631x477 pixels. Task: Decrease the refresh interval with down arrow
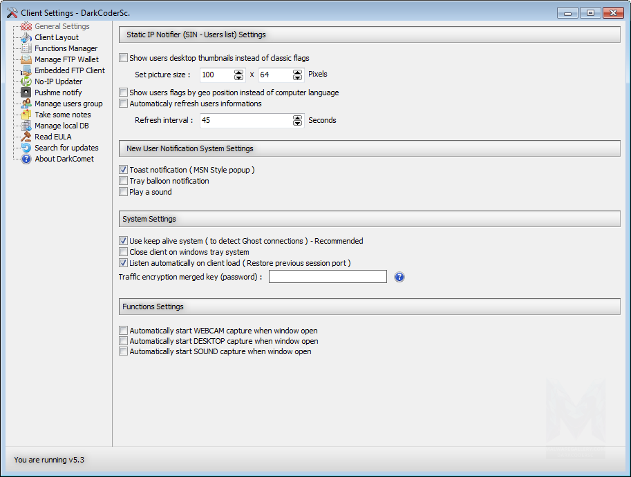click(298, 124)
